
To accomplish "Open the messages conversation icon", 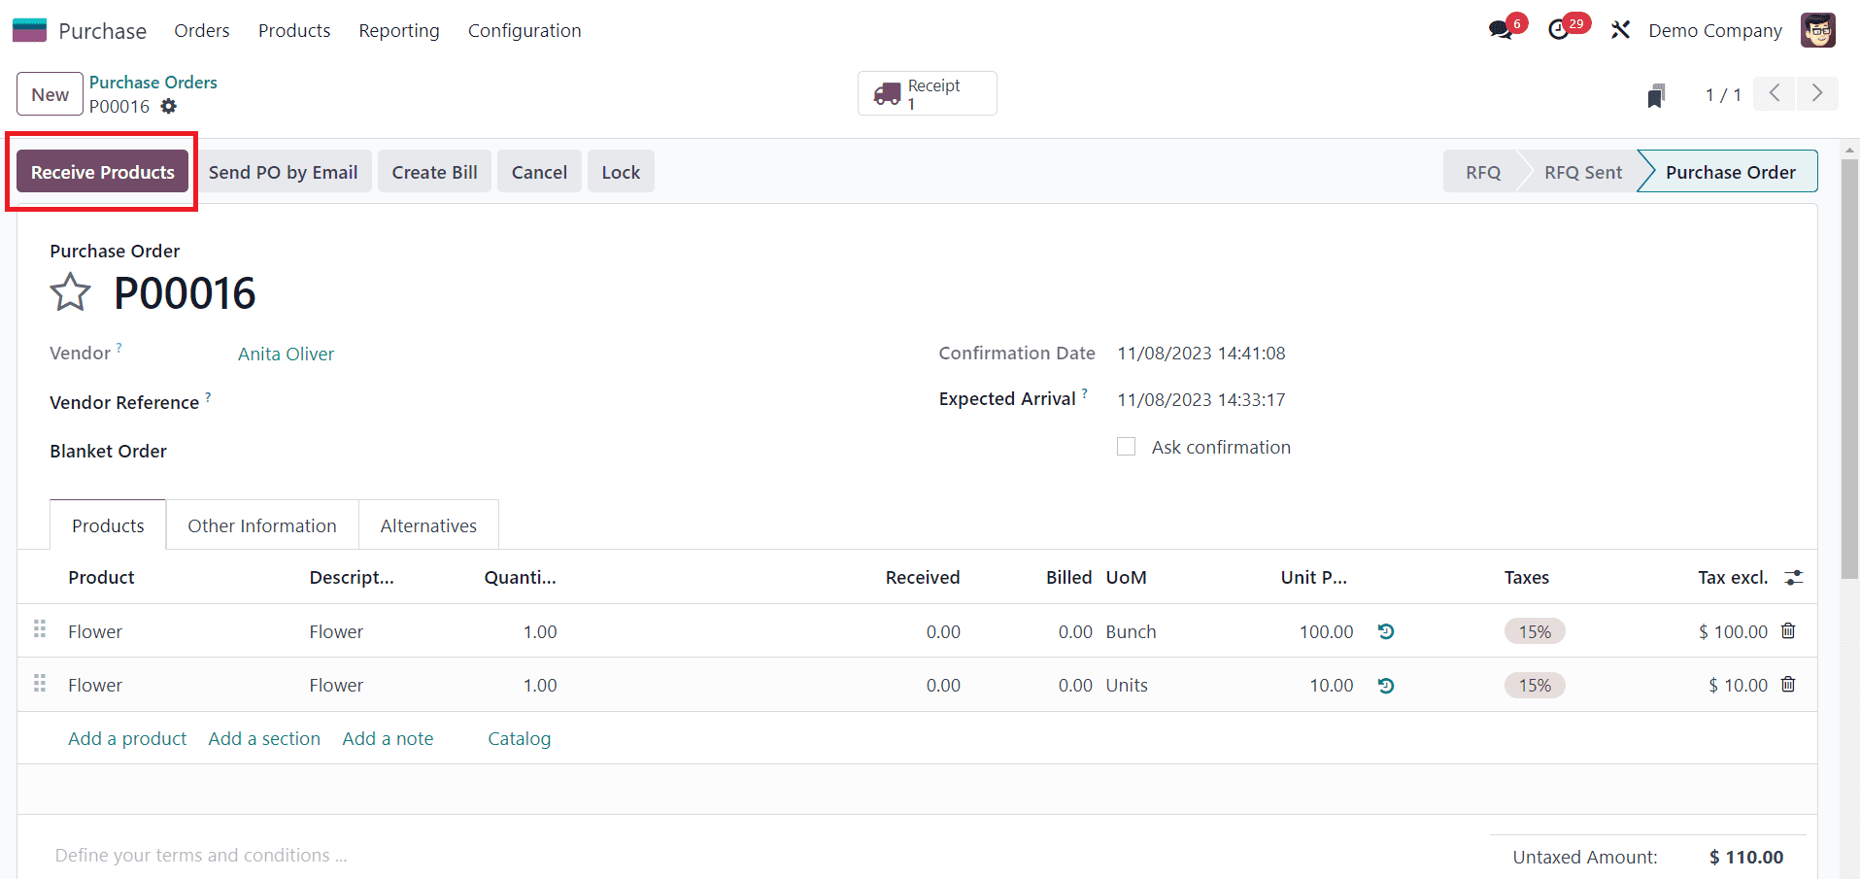I will coord(1501,30).
